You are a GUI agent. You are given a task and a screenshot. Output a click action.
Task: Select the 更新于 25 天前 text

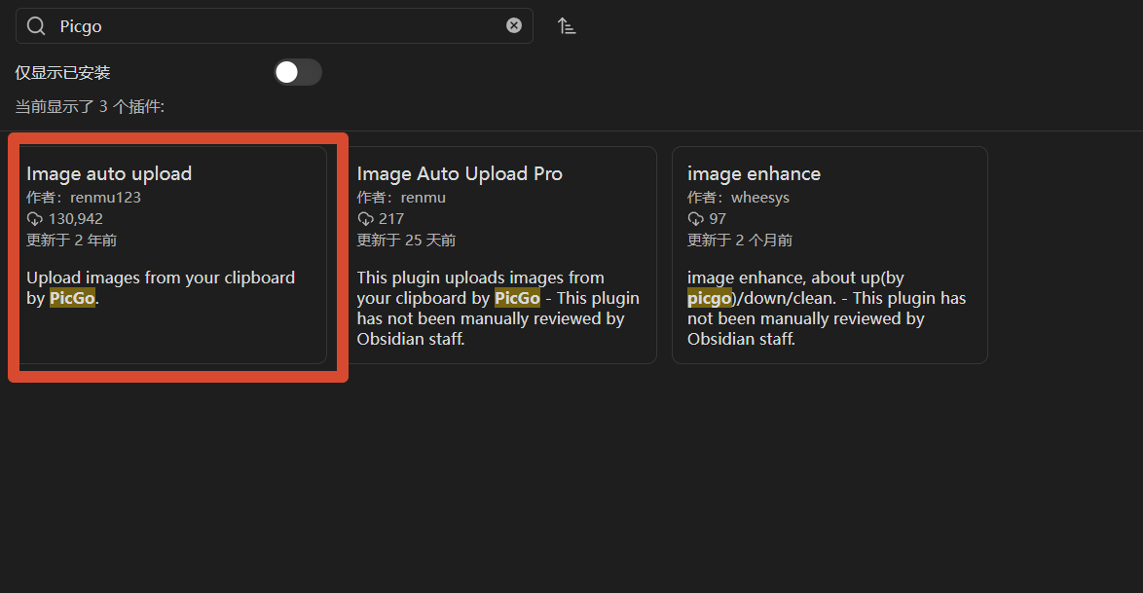coord(406,240)
